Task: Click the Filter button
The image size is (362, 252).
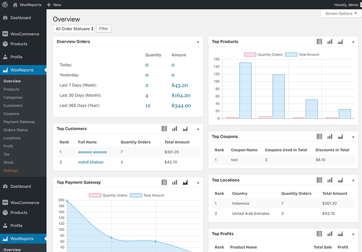Action: [104, 29]
